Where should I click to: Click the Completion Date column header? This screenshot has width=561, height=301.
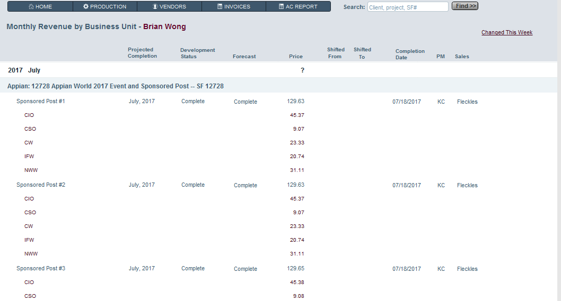tap(410, 54)
